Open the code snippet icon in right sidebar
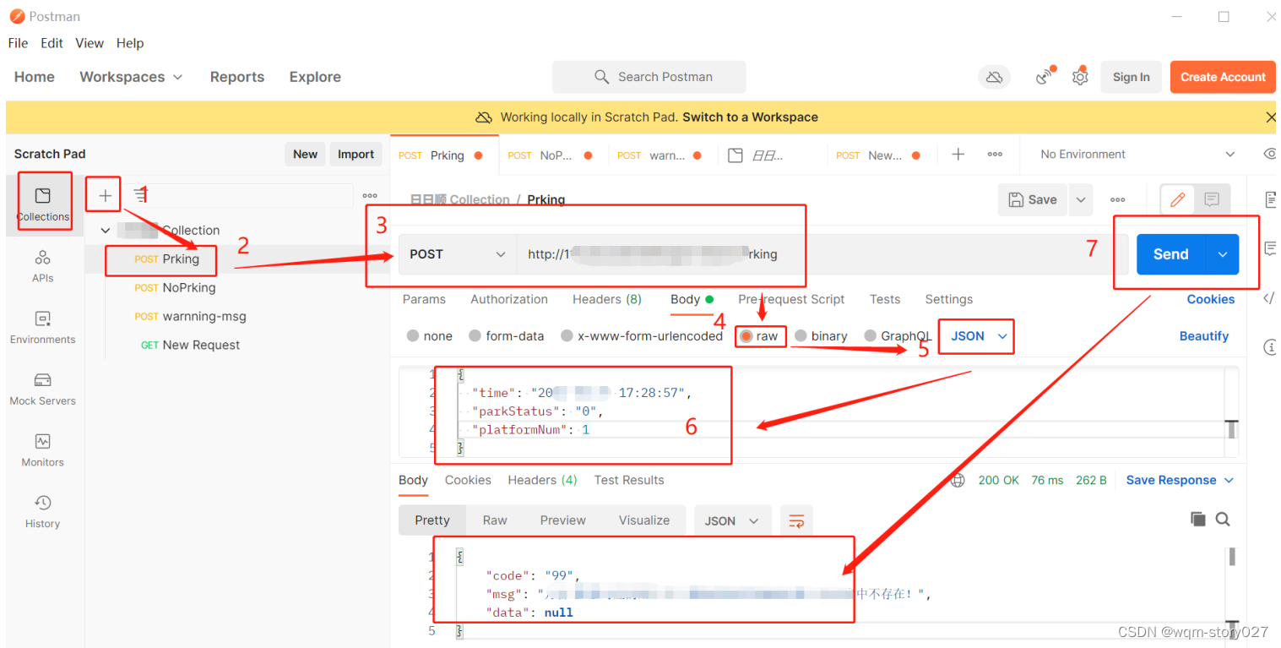The width and height of the screenshot is (1281, 648). 1270,297
